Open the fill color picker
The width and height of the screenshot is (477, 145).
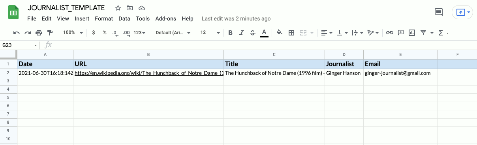click(x=280, y=33)
